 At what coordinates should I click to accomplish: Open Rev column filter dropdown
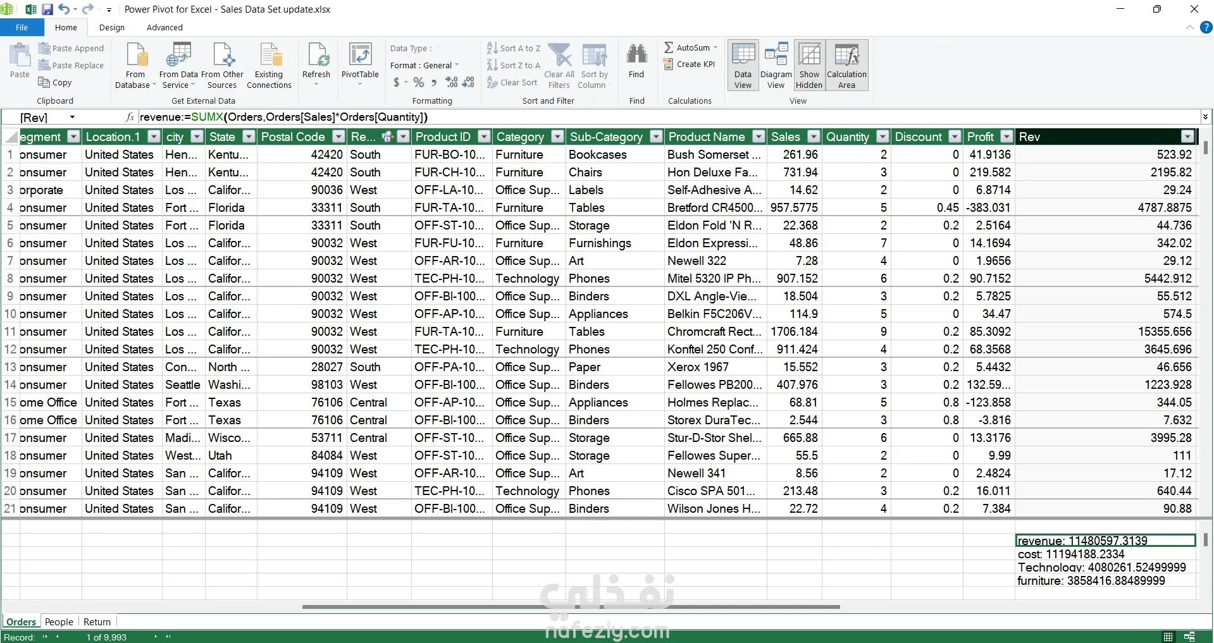tap(1188, 137)
